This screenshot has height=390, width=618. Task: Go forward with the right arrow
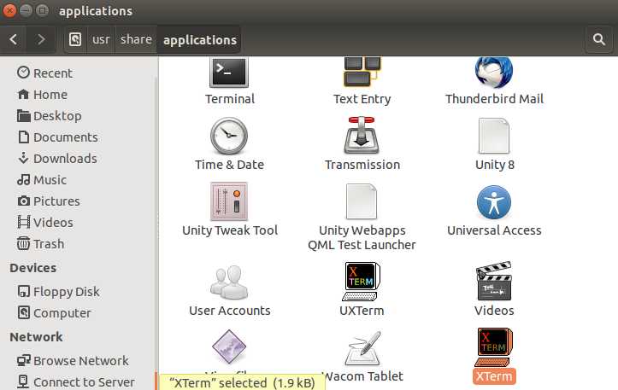40,39
